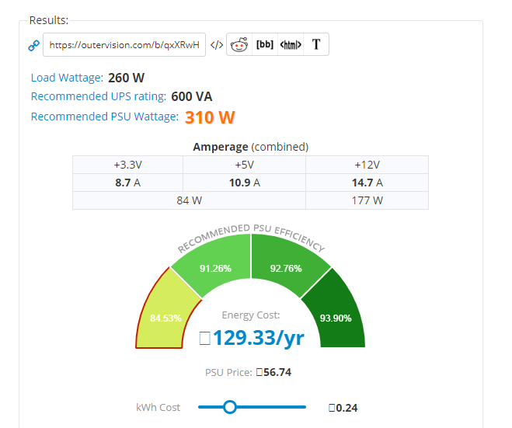Click the +5V column header

(x=244, y=165)
